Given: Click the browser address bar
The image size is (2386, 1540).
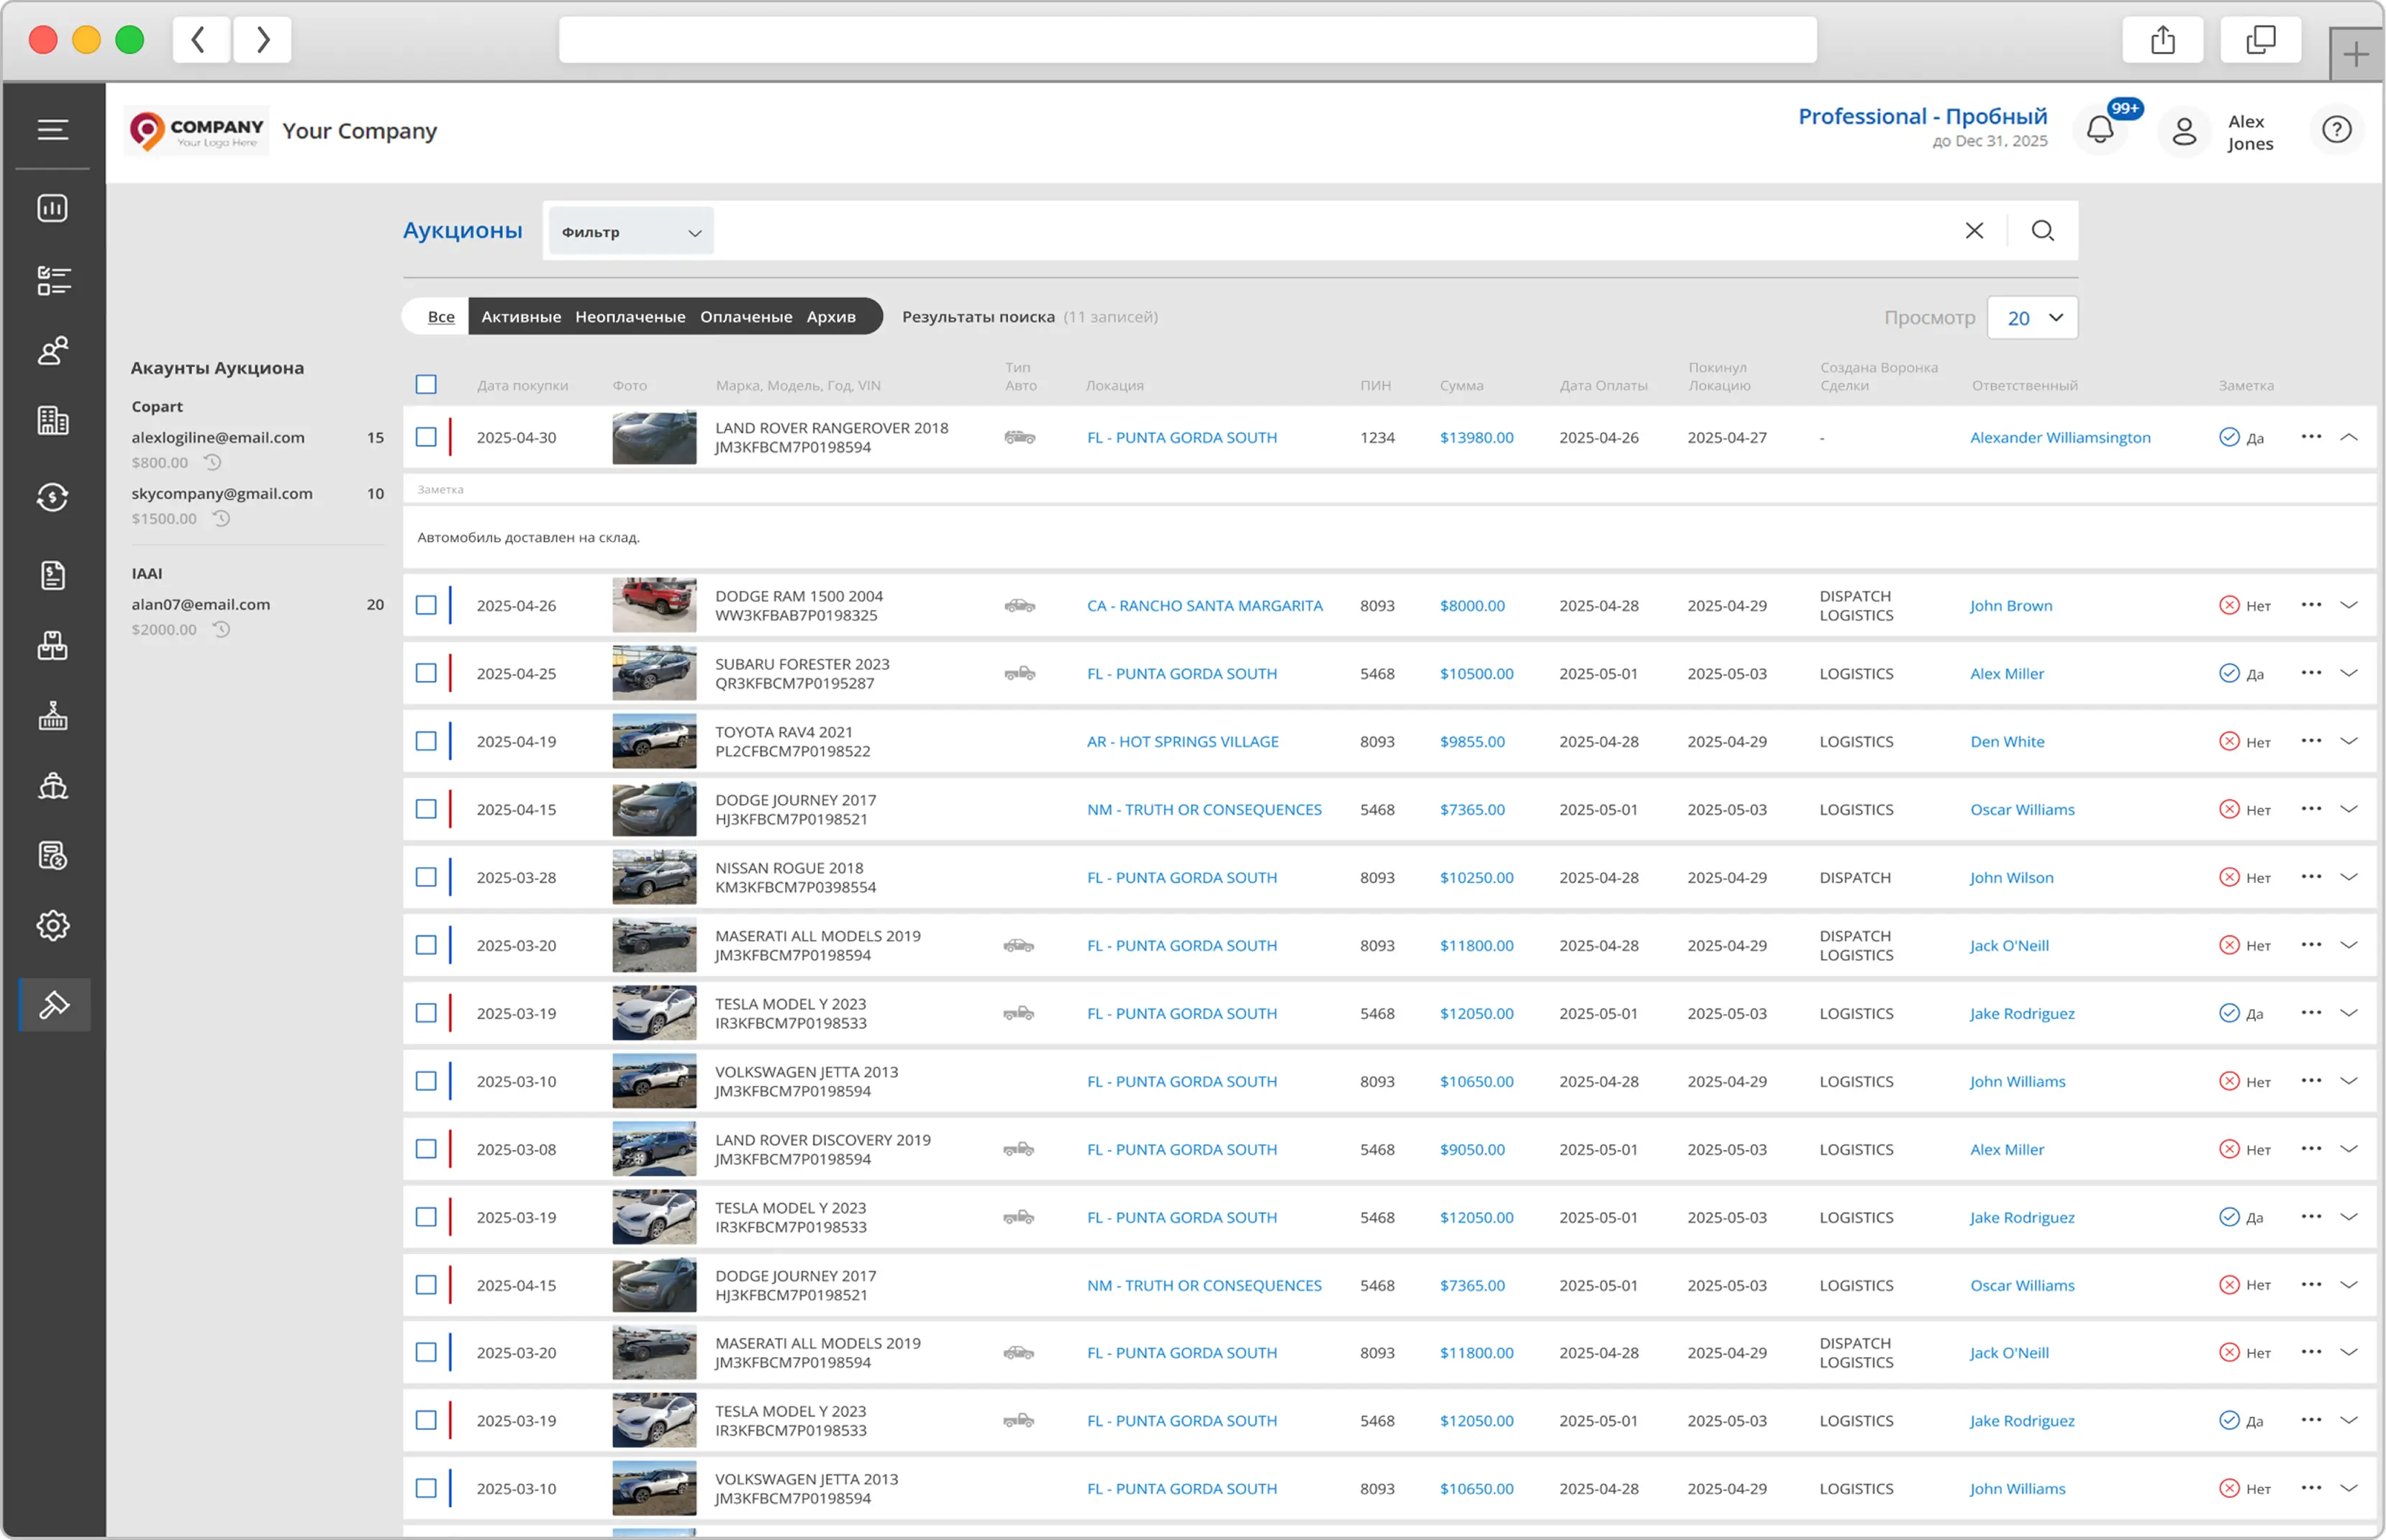Looking at the screenshot, I should click(x=1187, y=40).
